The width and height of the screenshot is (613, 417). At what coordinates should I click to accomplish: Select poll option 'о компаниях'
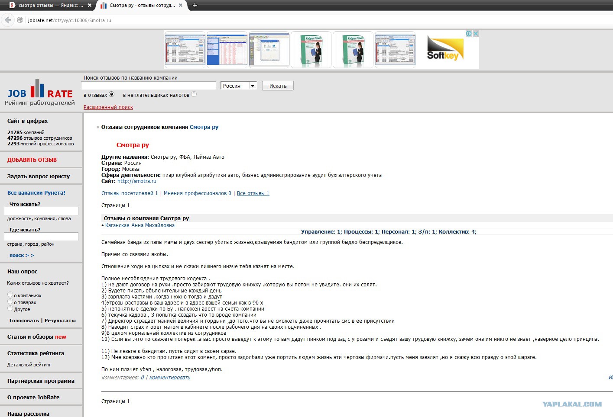pos(10,295)
